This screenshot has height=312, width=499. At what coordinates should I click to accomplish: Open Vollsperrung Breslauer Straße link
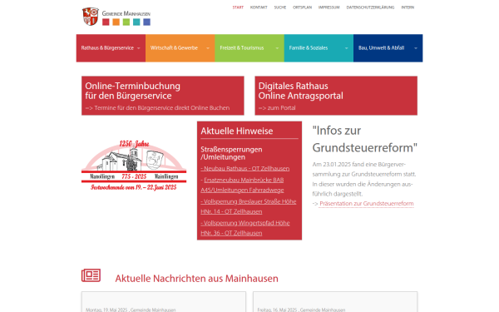coord(249,206)
